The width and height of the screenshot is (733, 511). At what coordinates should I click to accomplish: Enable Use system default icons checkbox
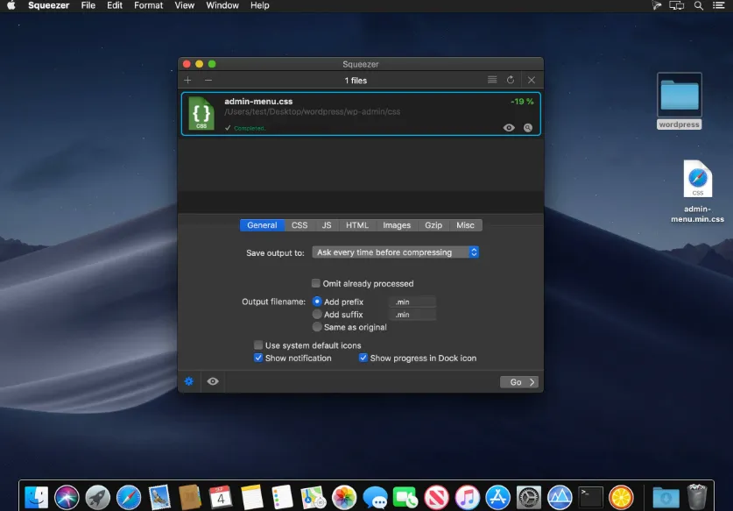[258, 344]
